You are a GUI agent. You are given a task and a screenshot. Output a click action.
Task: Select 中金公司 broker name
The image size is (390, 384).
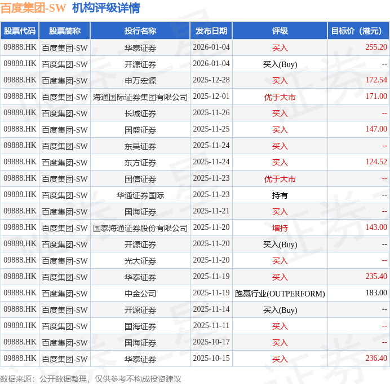tap(140, 294)
